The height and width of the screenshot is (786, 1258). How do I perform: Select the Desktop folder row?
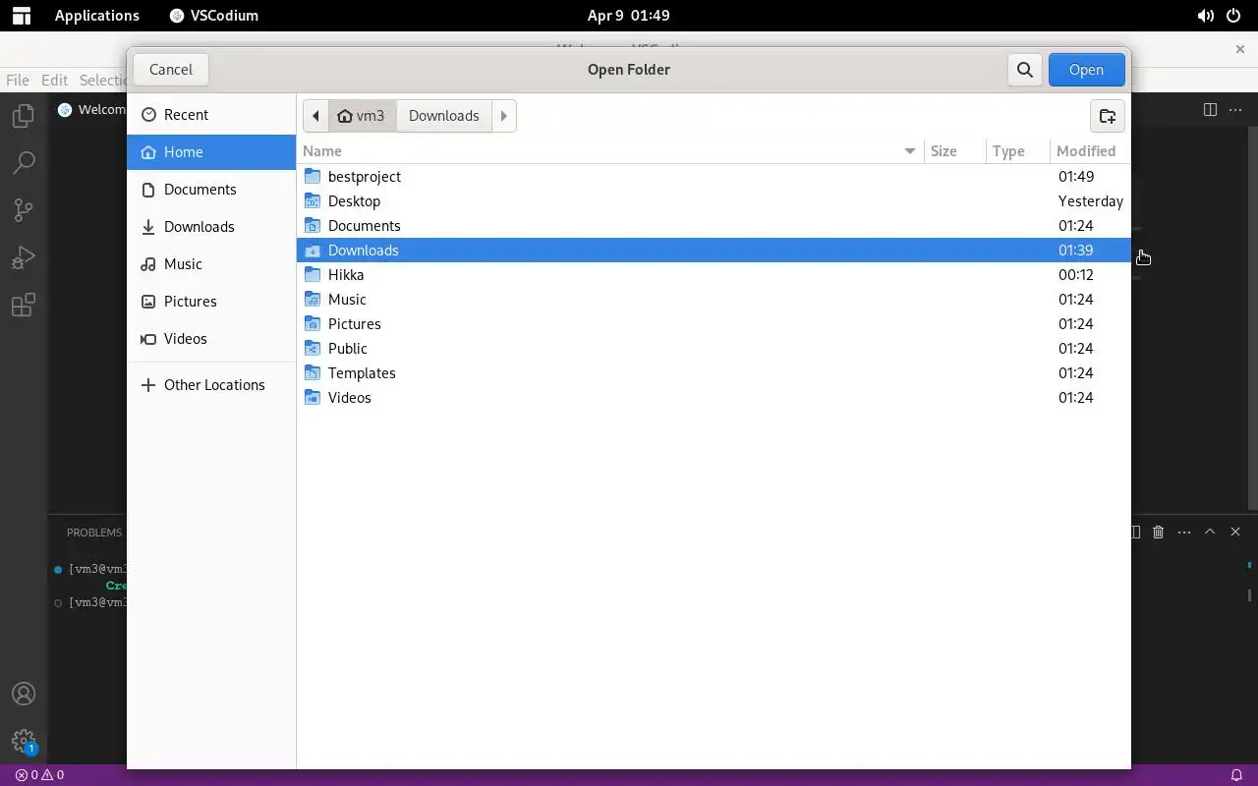pos(714,201)
